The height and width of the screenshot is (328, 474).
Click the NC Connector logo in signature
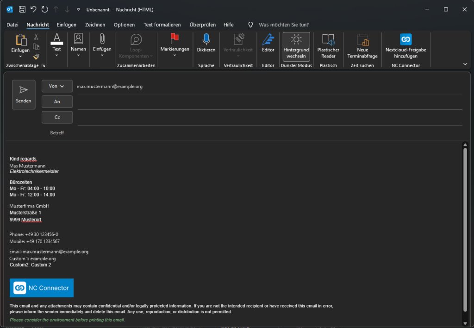pyautogui.click(x=42, y=288)
